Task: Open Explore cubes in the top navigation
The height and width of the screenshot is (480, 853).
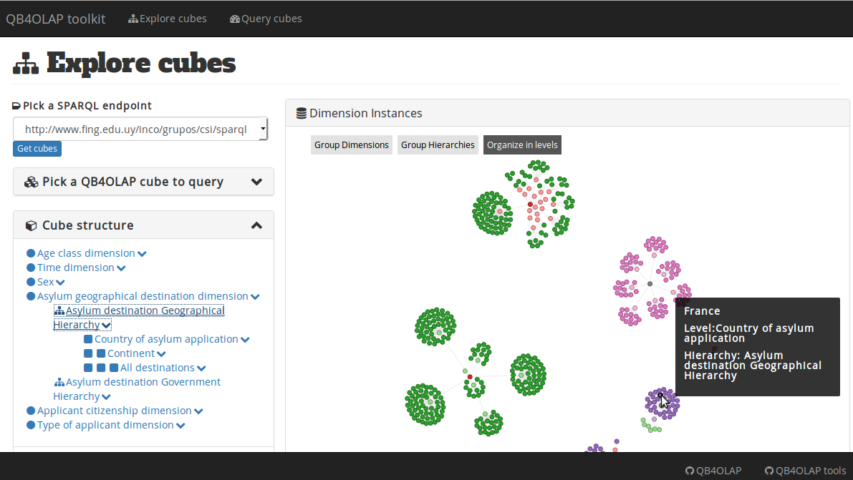Action: tap(168, 19)
